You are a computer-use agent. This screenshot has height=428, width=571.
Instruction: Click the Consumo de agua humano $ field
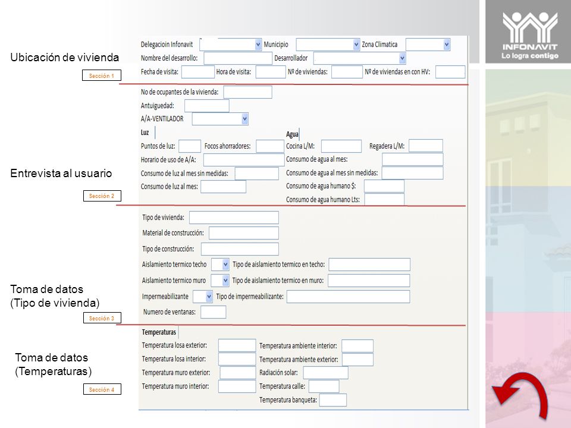click(384, 186)
